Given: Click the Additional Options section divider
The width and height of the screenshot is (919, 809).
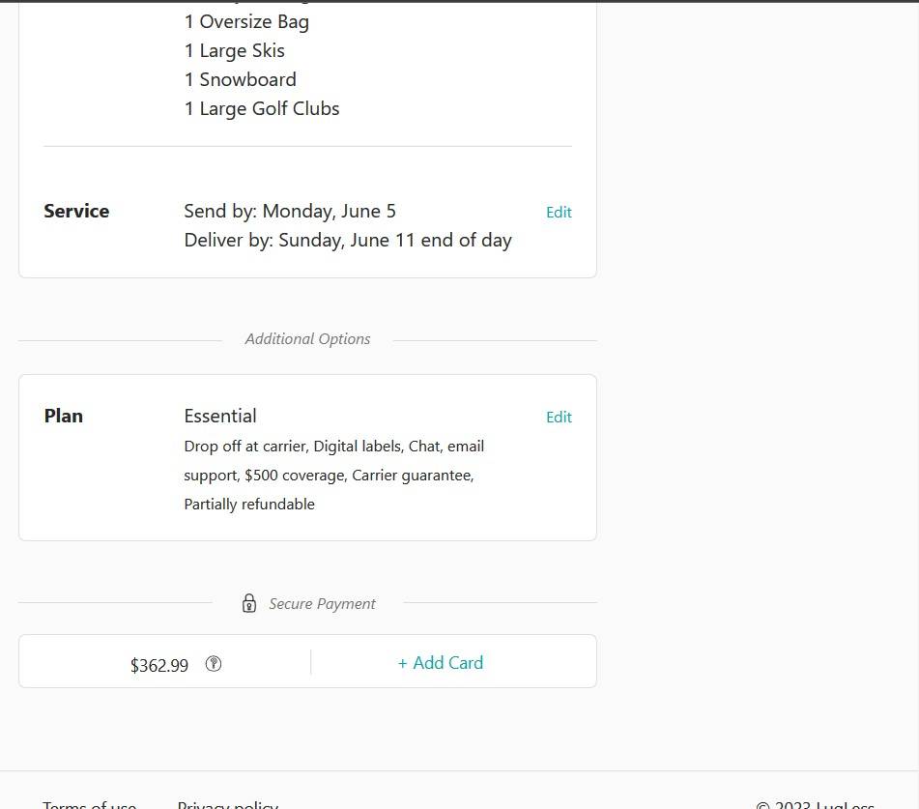Looking at the screenshot, I should 307,338.
